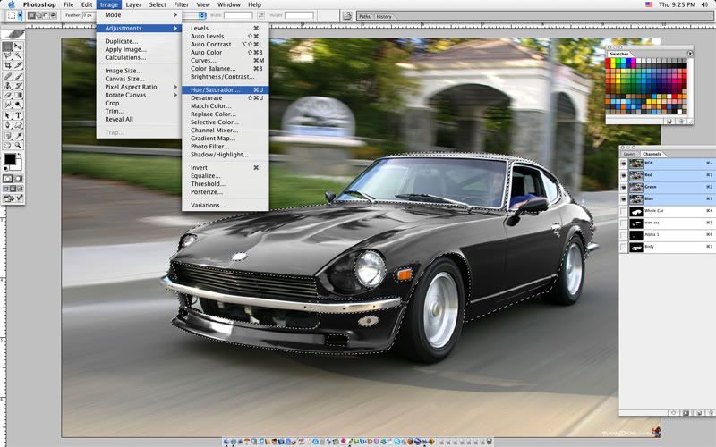Choose the Eraser tool

point(8,95)
